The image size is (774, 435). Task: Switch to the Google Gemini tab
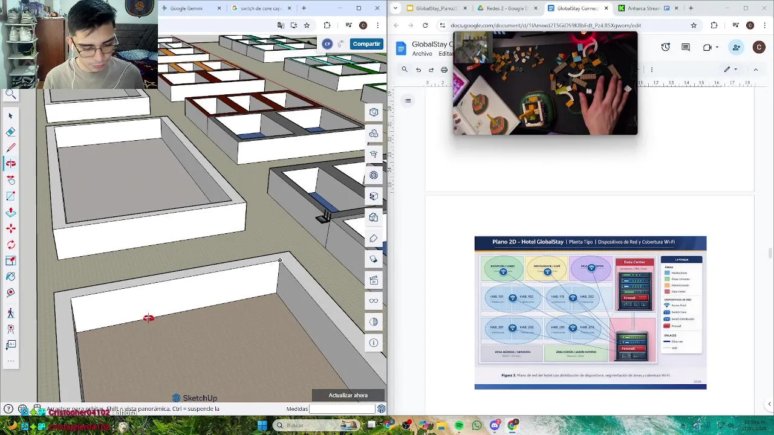point(186,8)
